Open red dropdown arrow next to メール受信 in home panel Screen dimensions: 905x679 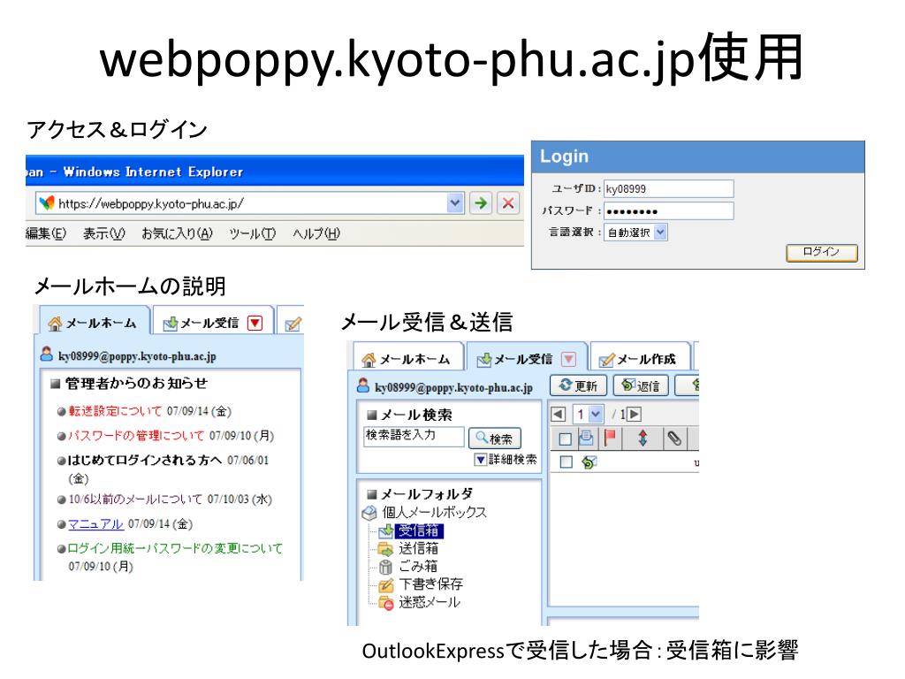click(x=255, y=323)
